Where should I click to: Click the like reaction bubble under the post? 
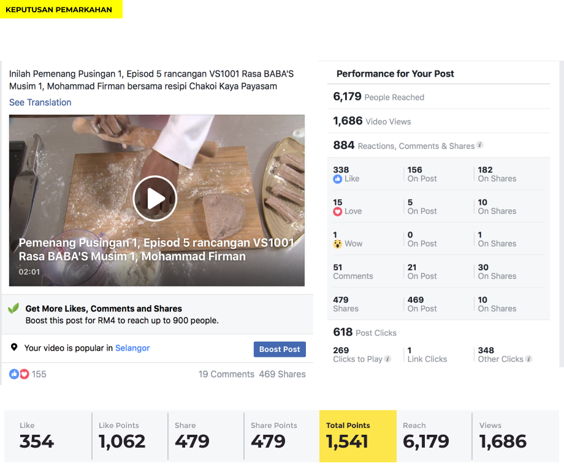14,374
